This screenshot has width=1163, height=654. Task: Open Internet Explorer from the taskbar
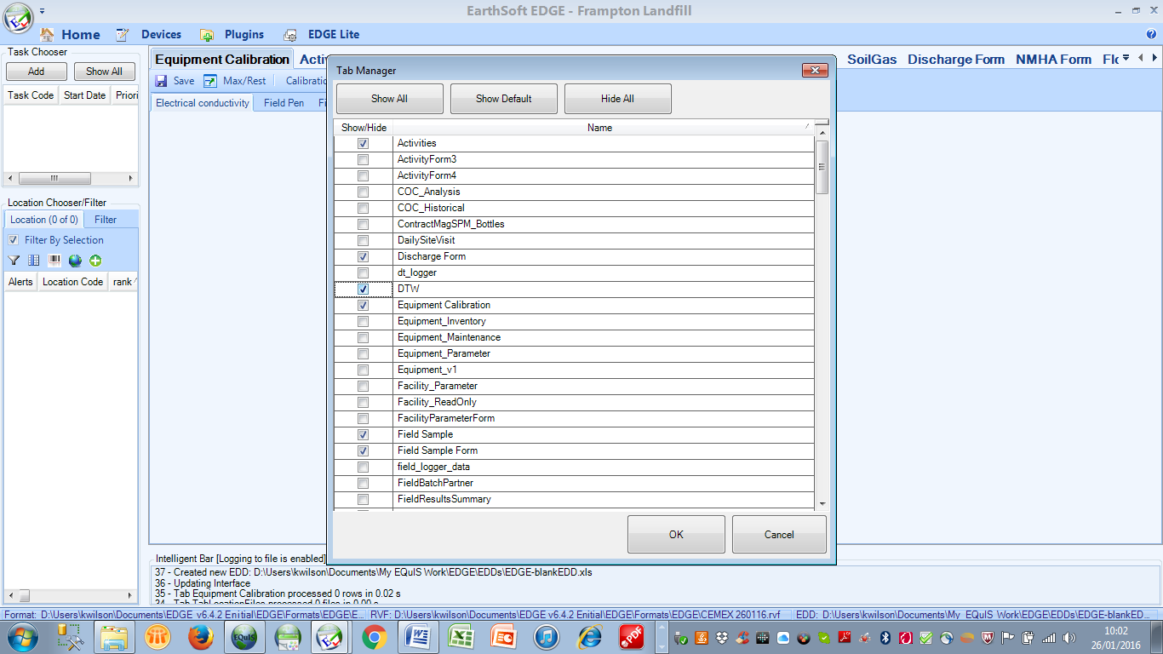[x=591, y=637]
